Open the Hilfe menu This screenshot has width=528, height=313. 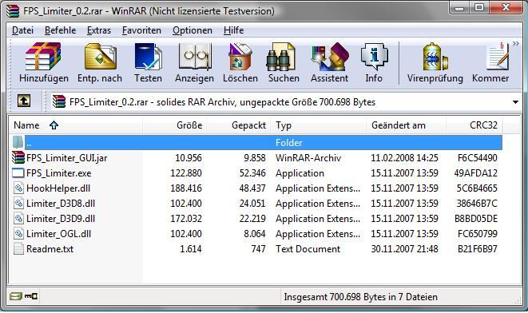pos(233,30)
